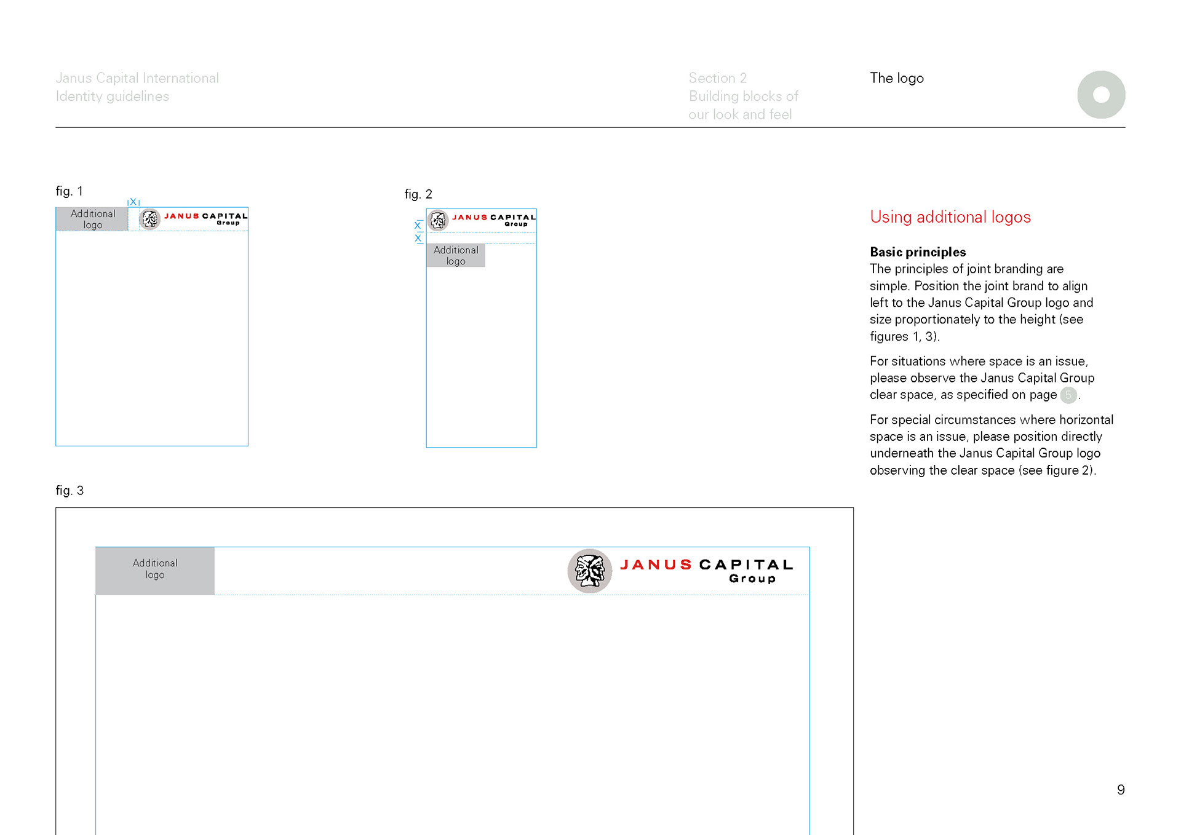Screen dimensions: 1181x835
Task: Click the Janus head emblem in fig. 2
Action: pyautogui.click(x=438, y=220)
